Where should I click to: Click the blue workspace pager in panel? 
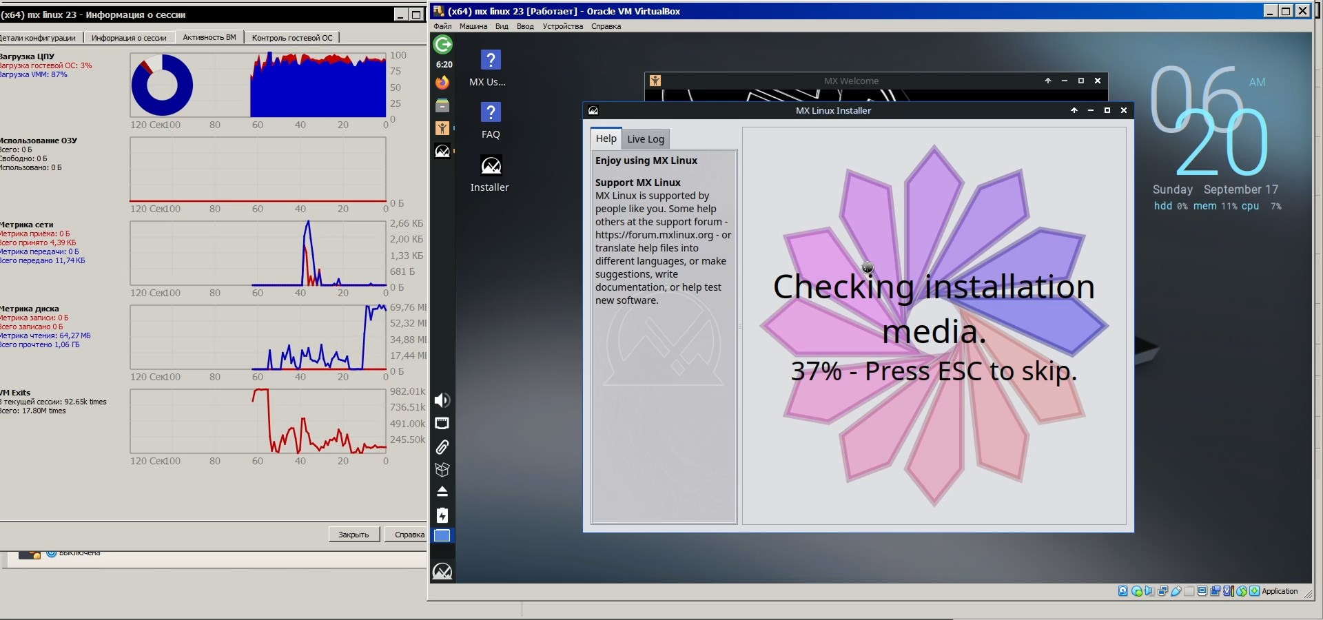point(442,535)
